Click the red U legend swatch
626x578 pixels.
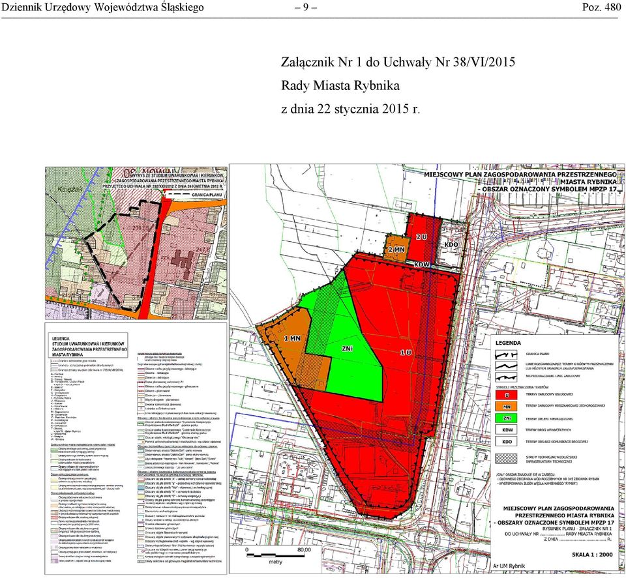click(x=506, y=395)
